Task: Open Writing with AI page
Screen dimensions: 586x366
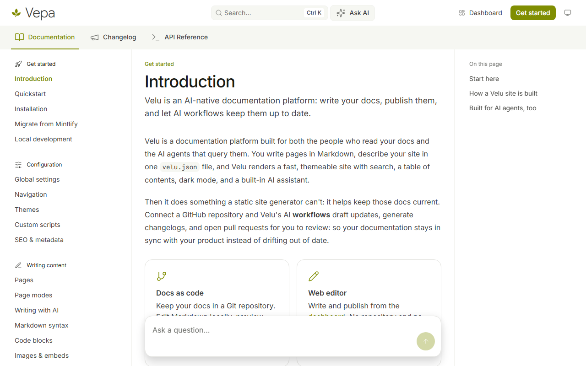Action: pos(37,310)
